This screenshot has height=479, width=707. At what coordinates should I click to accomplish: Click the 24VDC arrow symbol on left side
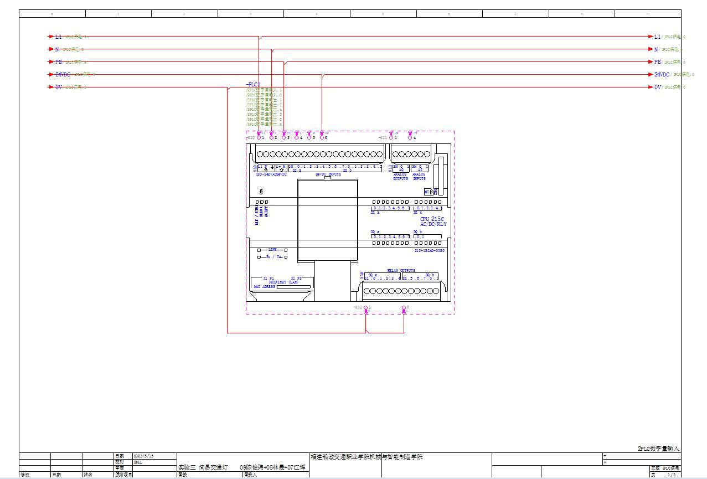point(50,74)
